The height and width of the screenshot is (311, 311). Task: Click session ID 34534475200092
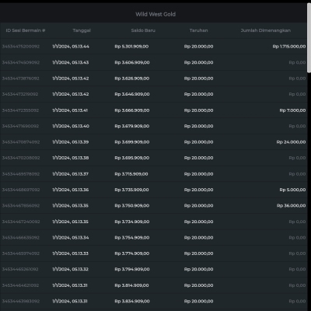(21, 47)
